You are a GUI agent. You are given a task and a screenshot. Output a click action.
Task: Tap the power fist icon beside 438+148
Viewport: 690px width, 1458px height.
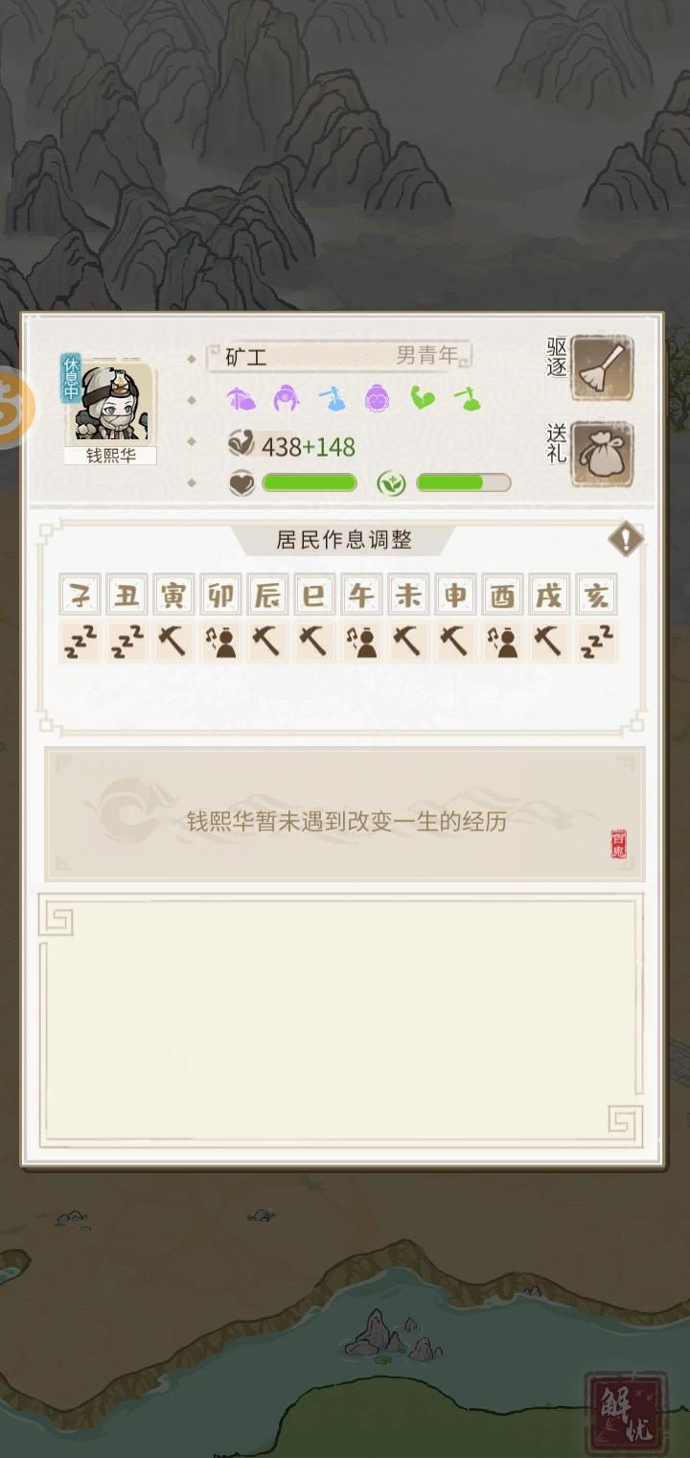(x=241, y=444)
